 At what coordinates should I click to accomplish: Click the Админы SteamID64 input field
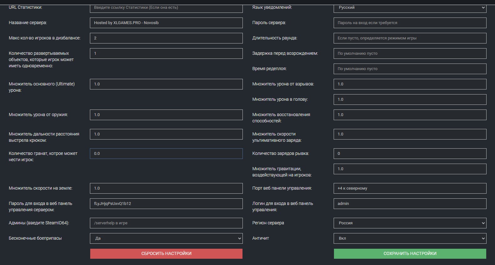[x=166, y=223]
